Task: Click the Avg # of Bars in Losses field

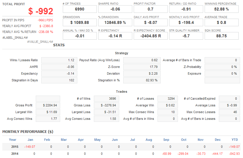Action: click(x=229, y=119)
